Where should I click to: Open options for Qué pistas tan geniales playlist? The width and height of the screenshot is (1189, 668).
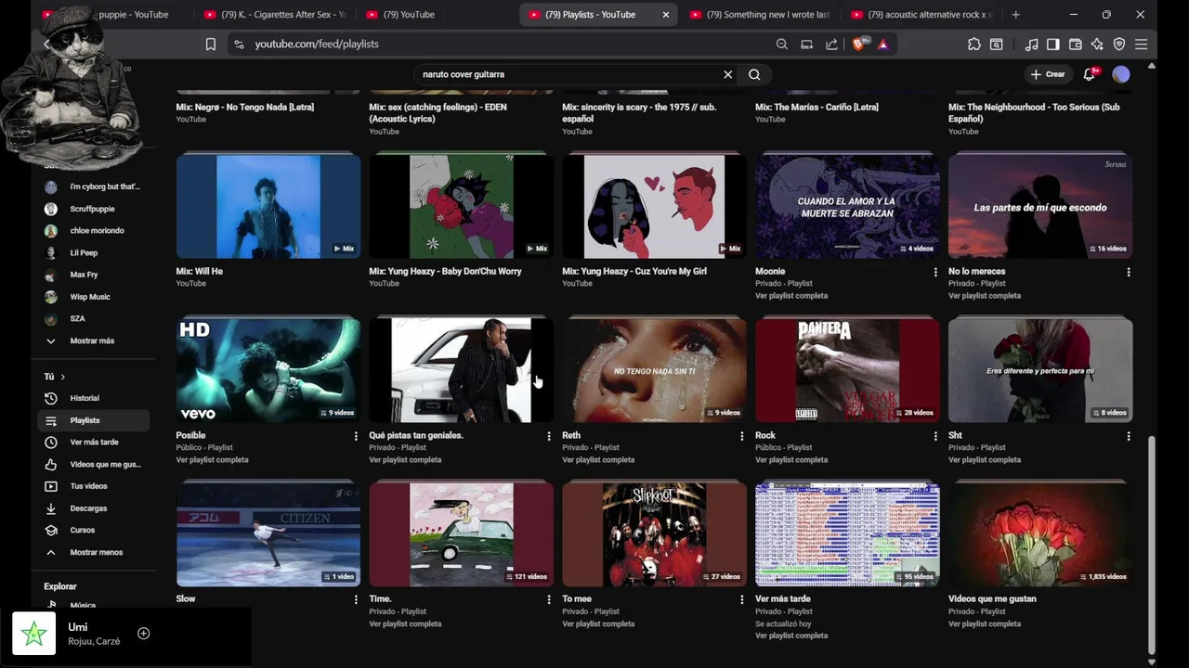(549, 436)
